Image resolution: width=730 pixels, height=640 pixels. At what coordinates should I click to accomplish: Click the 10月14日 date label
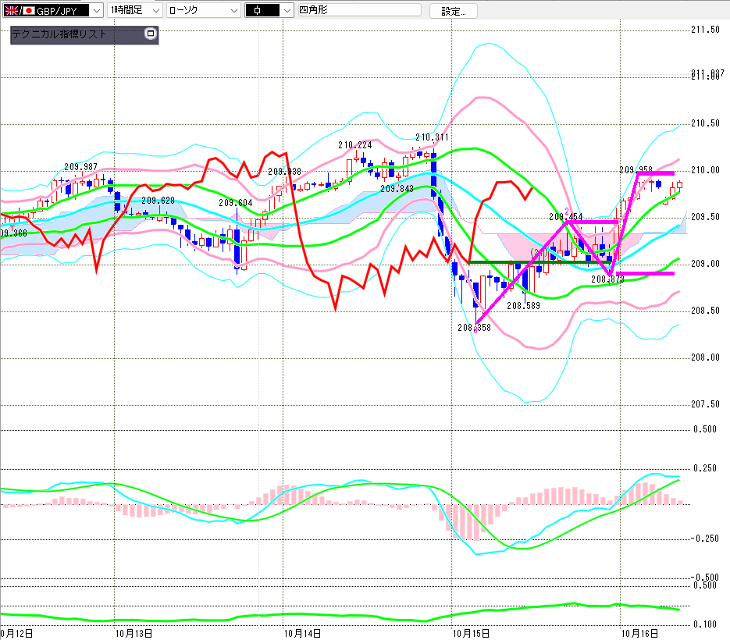point(303,634)
